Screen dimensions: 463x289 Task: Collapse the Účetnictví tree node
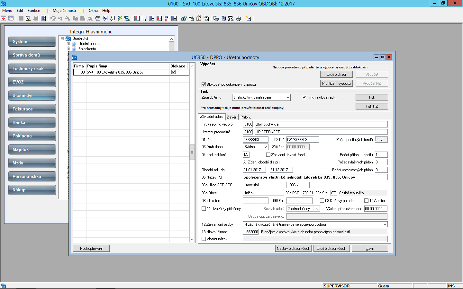[x=62, y=39]
